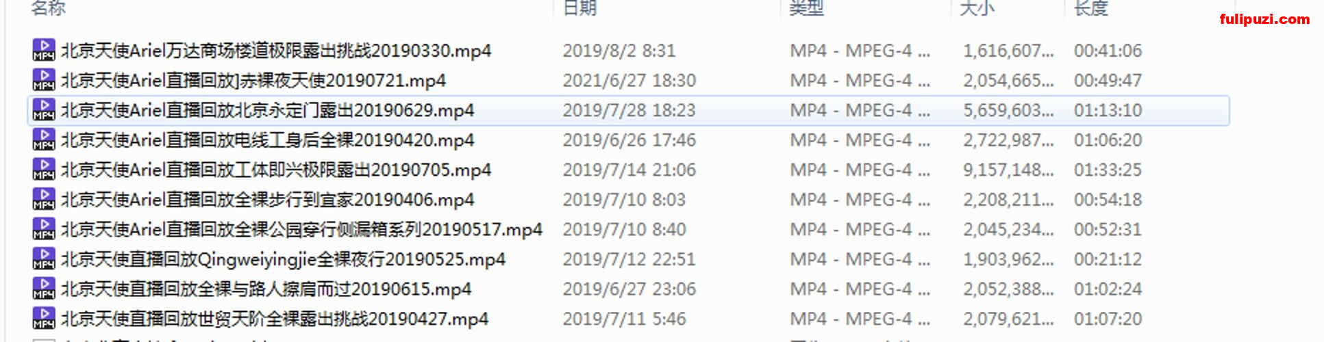Viewport: 1324px width, 342px height.
Task: Select the file with duration 00:21:12
Action: coord(628,259)
